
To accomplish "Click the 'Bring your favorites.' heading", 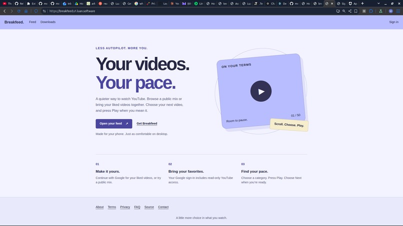I will pos(186,171).
